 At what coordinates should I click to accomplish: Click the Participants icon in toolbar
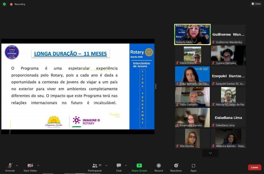click(x=95, y=166)
